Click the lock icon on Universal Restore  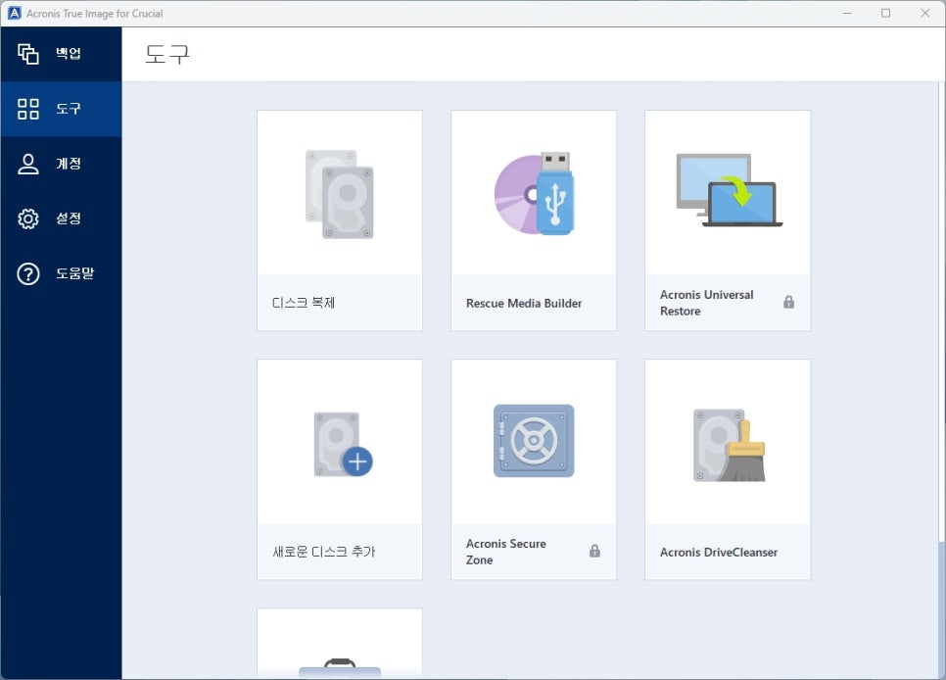point(788,302)
